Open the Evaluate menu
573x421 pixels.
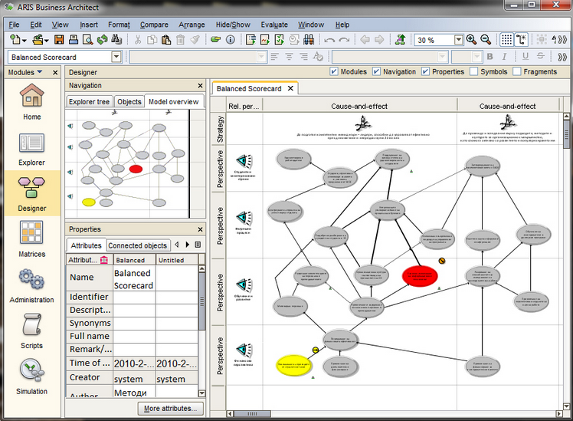(x=273, y=25)
